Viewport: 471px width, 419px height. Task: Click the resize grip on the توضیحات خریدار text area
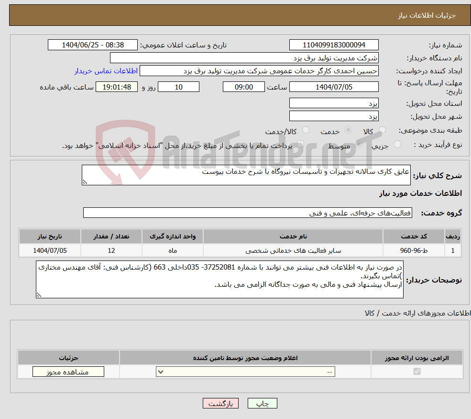click(39, 294)
